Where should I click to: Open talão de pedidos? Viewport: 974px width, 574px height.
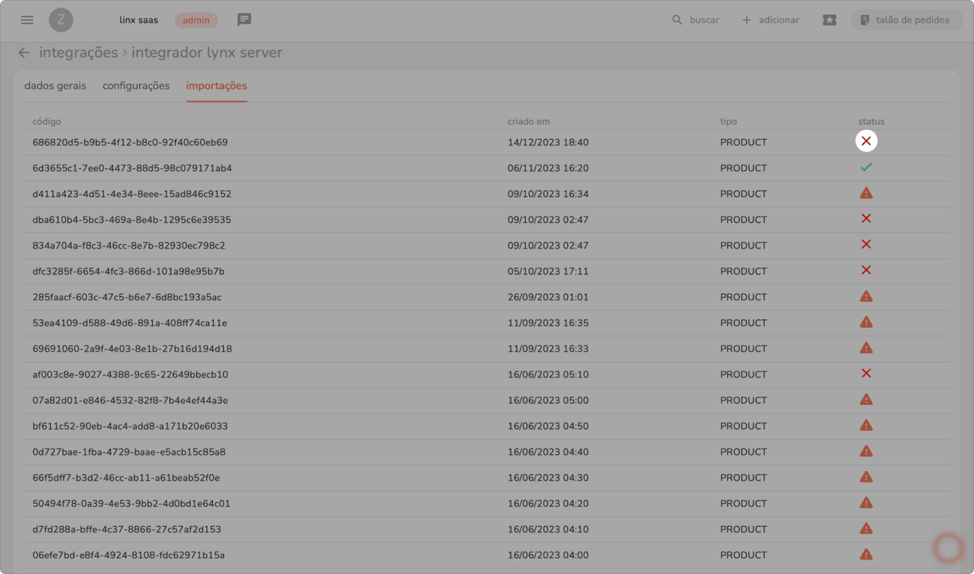pyautogui.click(x=906, y=20)
